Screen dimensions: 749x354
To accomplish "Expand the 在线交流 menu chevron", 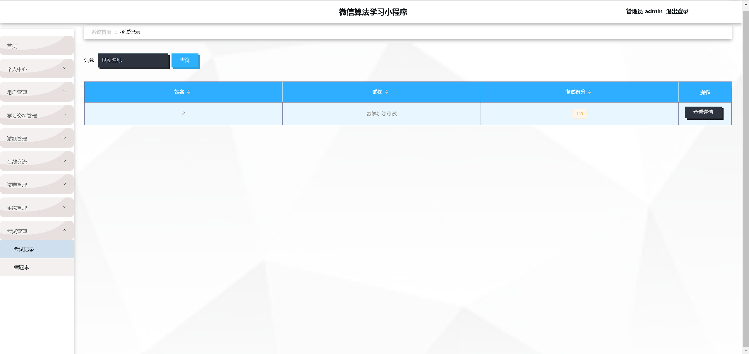I will [x=65, y=161].
